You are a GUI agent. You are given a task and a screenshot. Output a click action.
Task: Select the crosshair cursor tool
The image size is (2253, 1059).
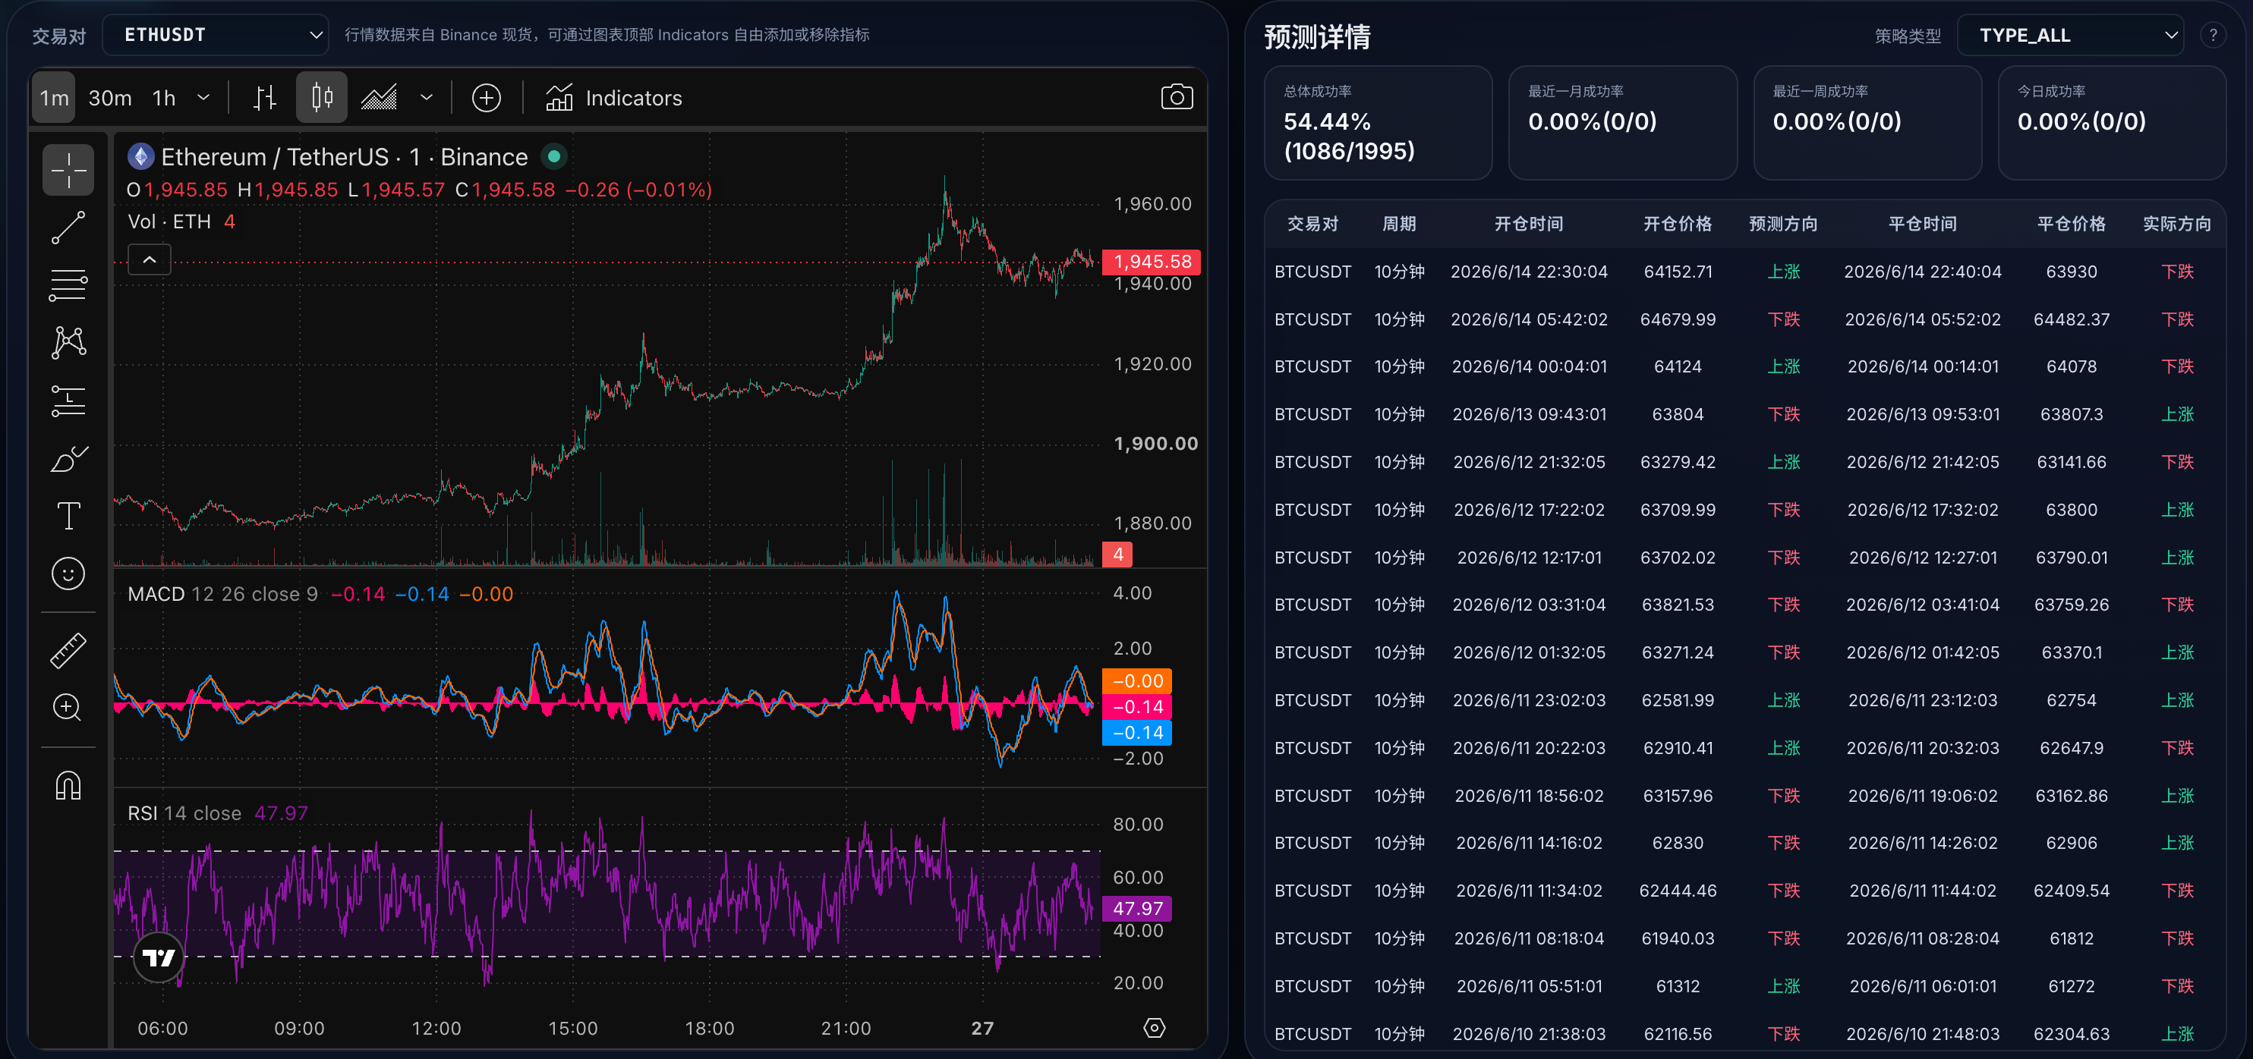tap(68, 169)
